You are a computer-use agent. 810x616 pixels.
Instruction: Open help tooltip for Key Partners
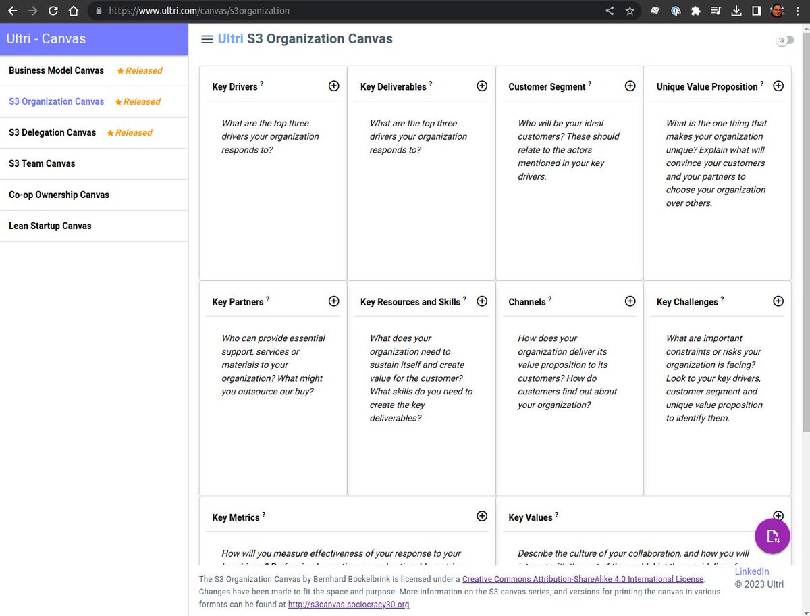[267, 299]
